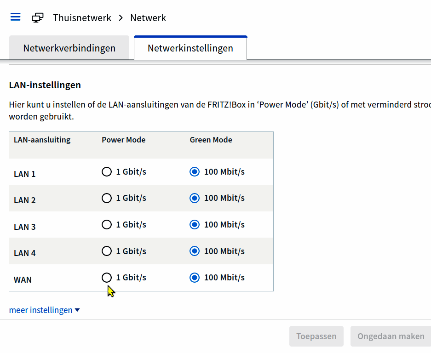Open the hamburger navigation menu
Viewport: 431px width, 353px height.
tap(16, 17)
